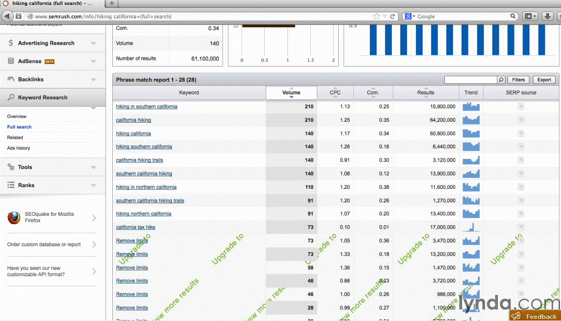Open the southern california hiking trails link
Screen dimensions: 561x321
[x=150, y=201]
